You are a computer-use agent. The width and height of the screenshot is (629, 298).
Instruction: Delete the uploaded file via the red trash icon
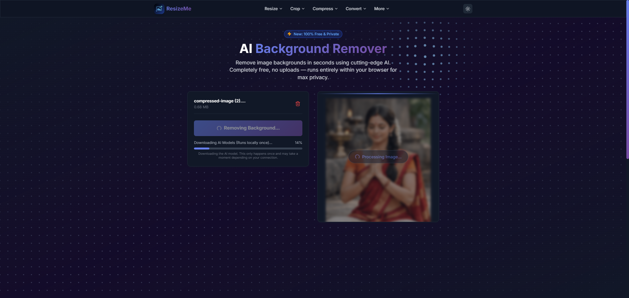point(298,104)
